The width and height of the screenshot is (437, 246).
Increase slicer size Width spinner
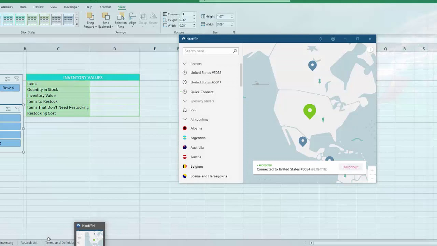[231, 23]
